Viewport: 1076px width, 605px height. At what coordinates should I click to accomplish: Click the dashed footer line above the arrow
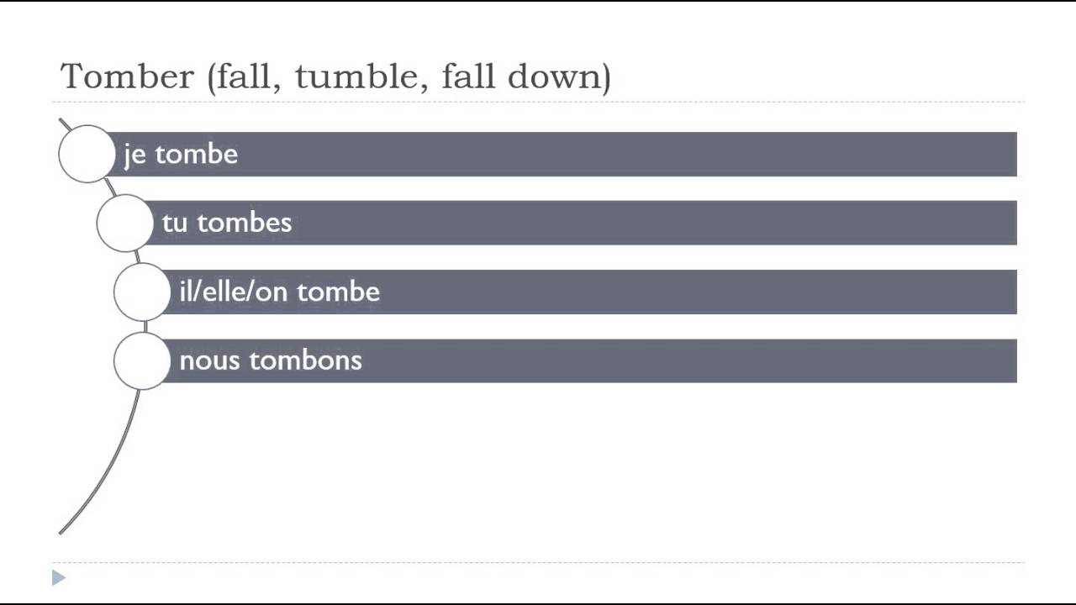[x=538, y=562]
